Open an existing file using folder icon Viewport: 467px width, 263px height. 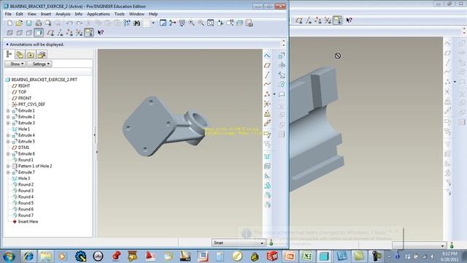[19, 23]
